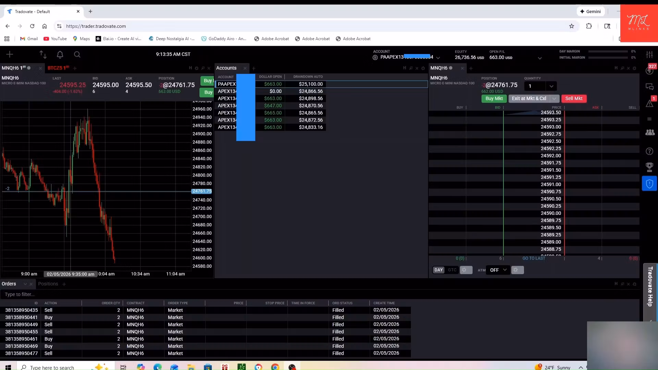
Task: Open Windows Start menu
Action: pos(8,367)
